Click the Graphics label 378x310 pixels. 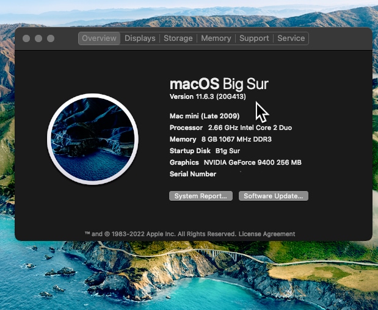tap(184, 162)
